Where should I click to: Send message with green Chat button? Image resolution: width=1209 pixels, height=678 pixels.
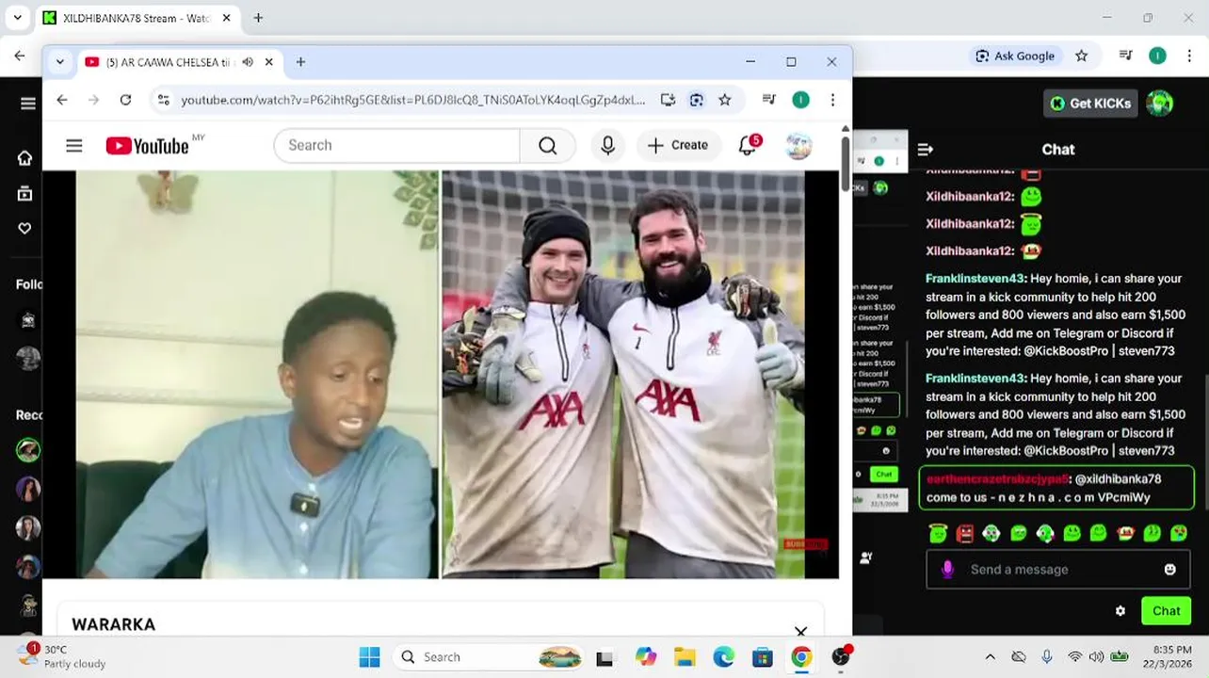click(1166, 611)
